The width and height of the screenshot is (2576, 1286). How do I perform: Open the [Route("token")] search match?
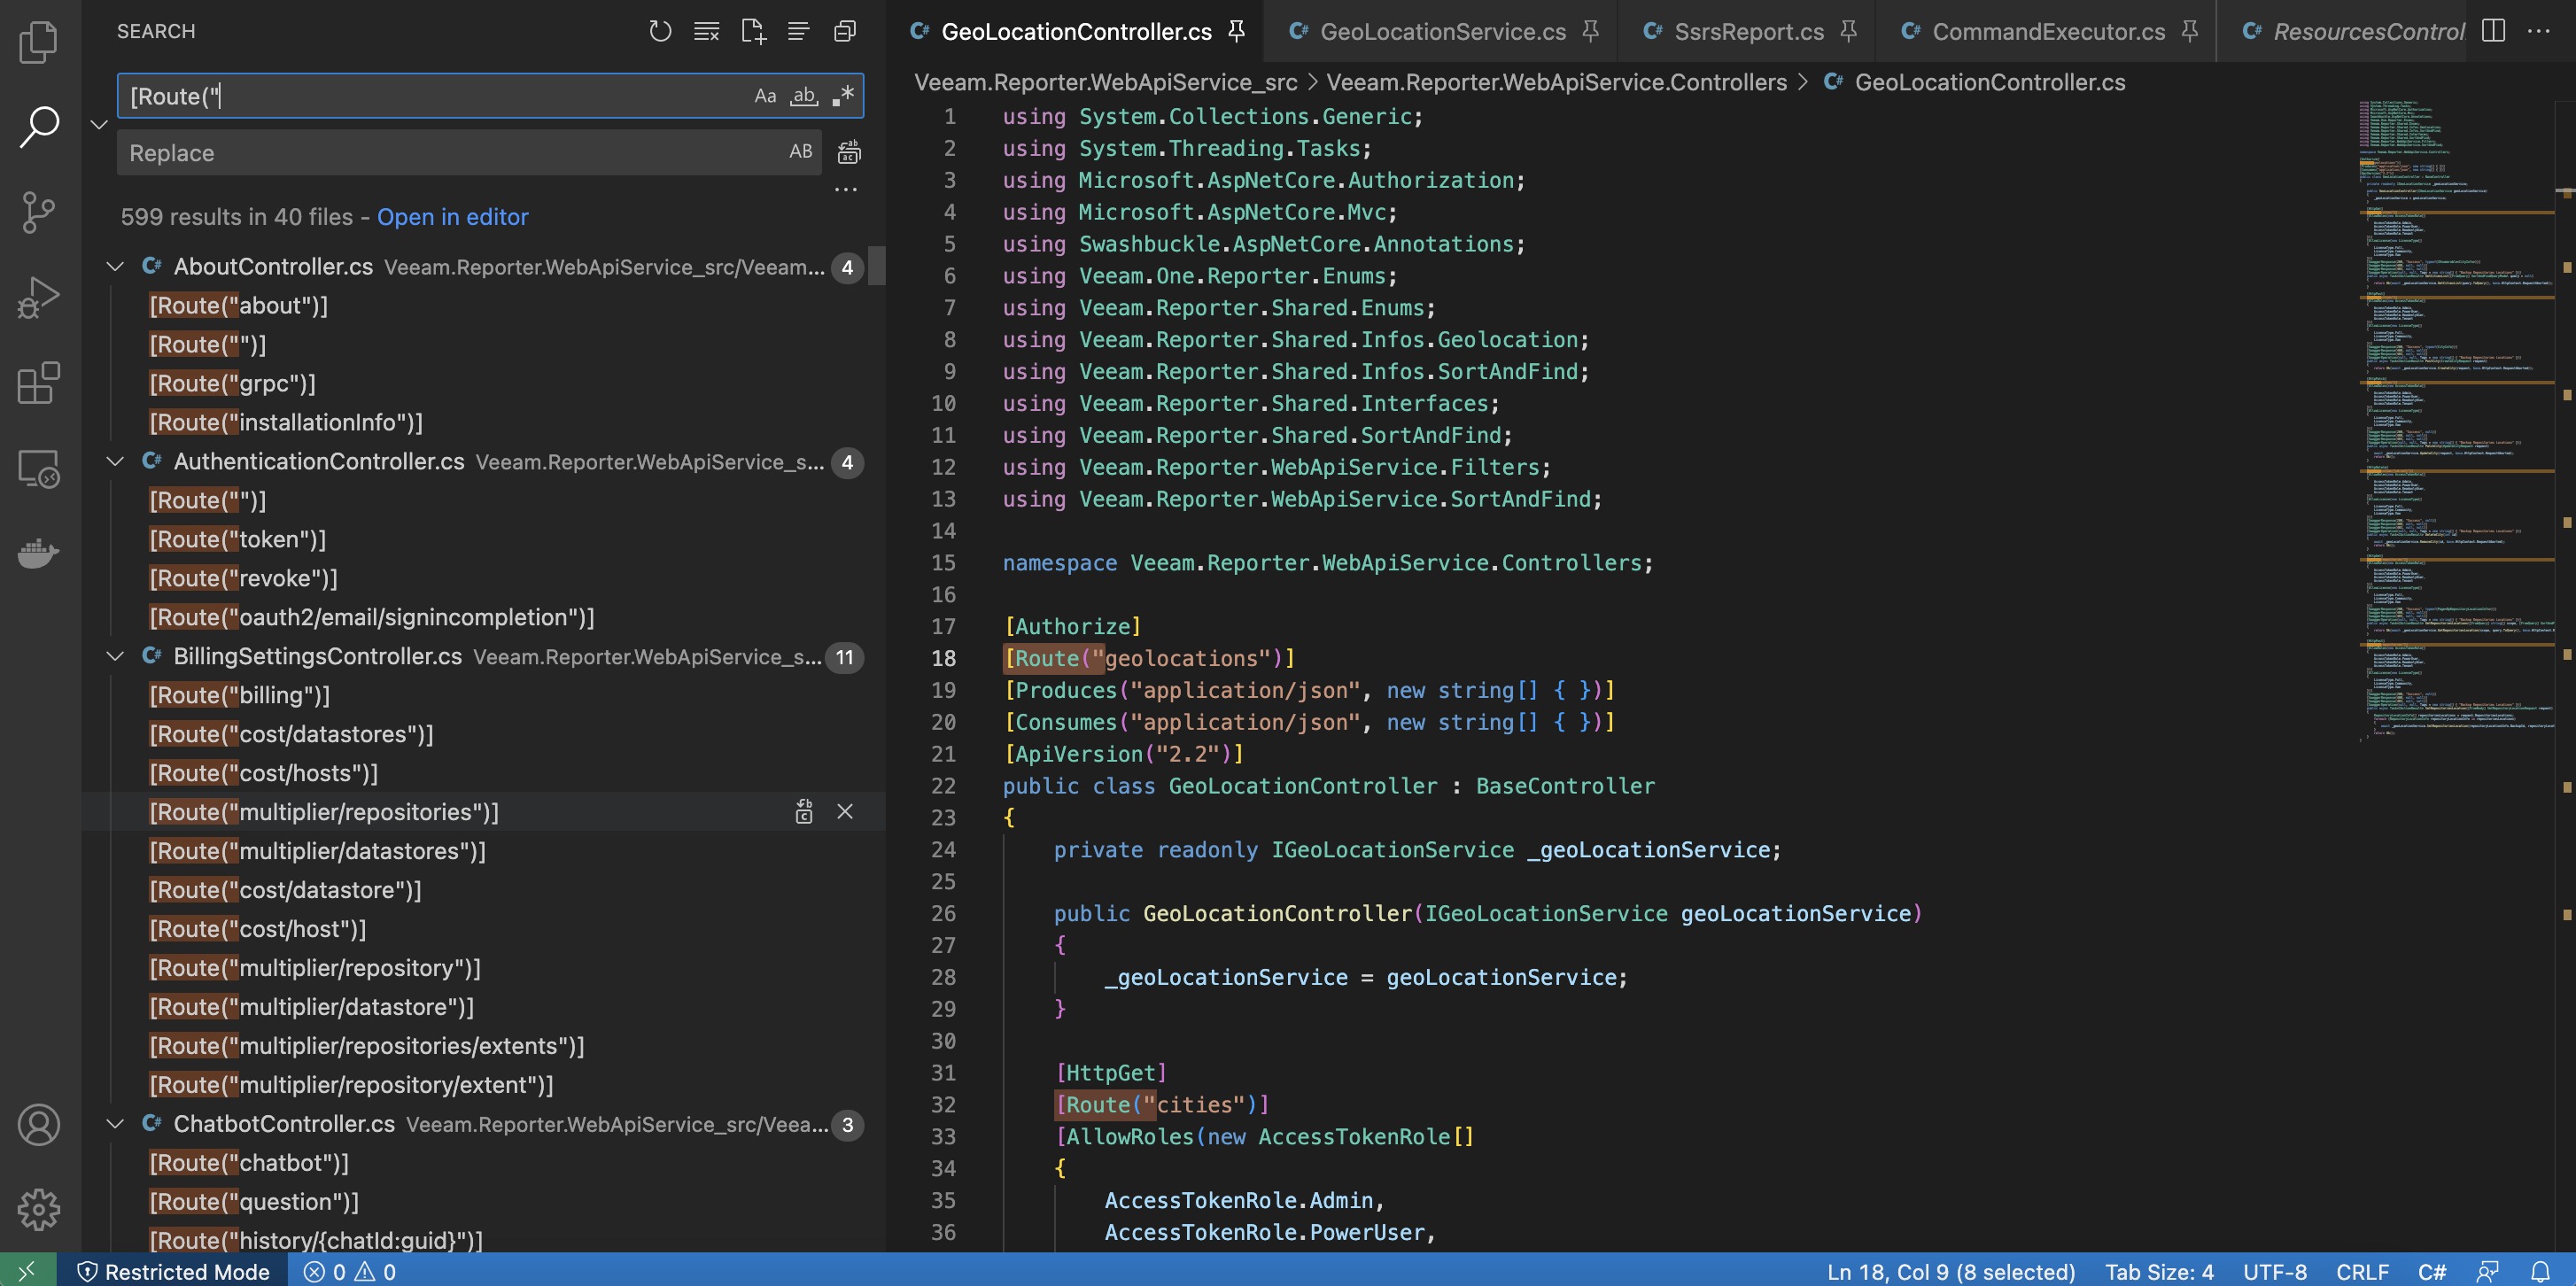tap(238, 540)
